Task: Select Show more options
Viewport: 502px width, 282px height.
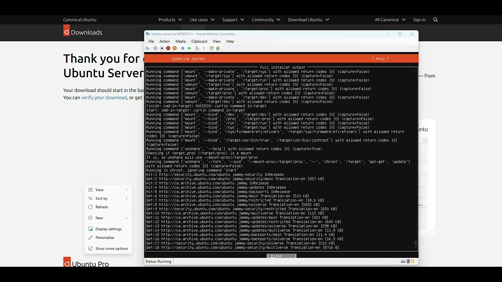Action: 108,248
